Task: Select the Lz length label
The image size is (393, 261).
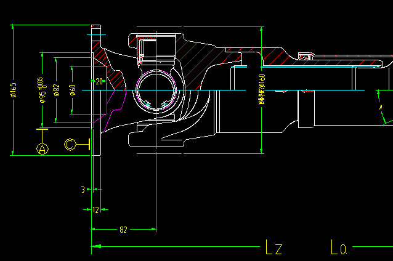Action: point(273,248)
